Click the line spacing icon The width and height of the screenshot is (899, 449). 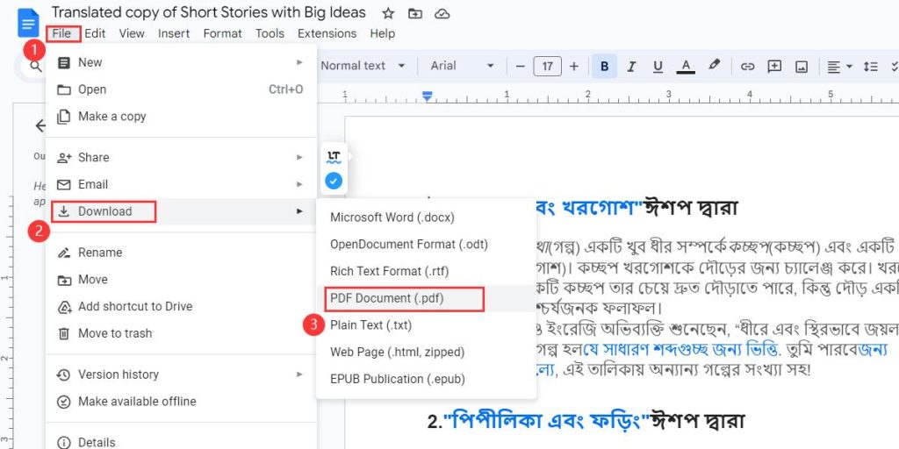pyautogui.click(x=870, y=67)
